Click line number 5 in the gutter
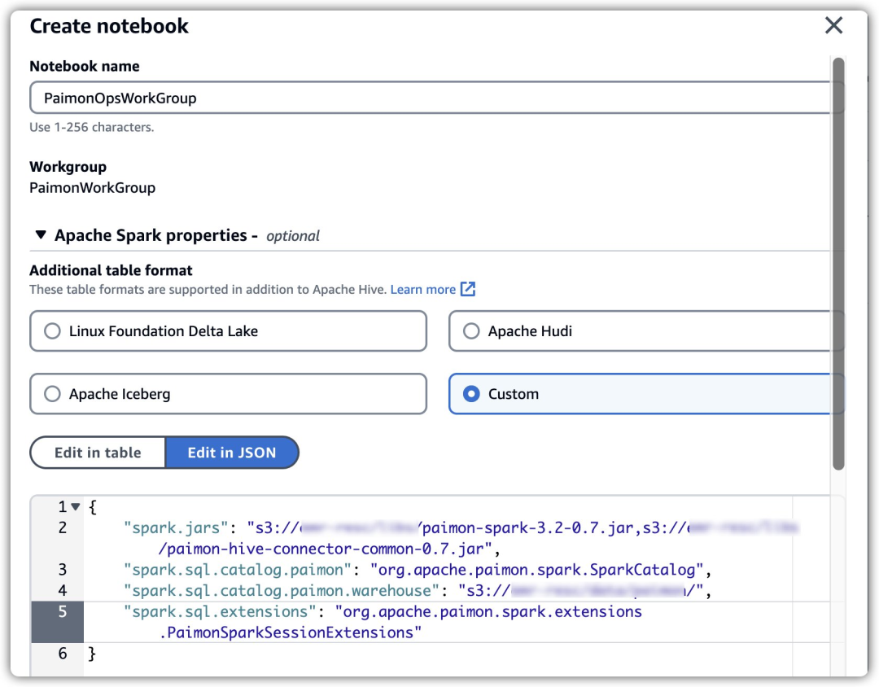 (x=62, y=611)
